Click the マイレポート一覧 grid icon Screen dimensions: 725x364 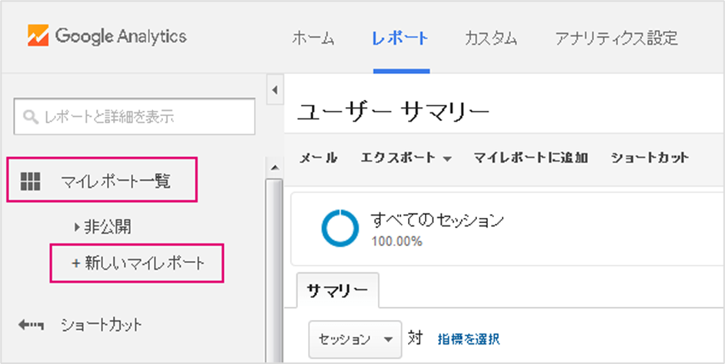click(x=31, y=182)
